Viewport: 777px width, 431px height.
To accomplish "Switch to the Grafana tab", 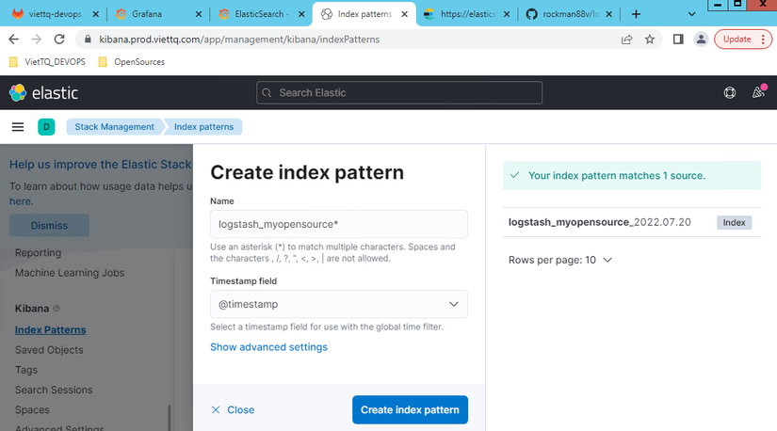I will [155, 14].
